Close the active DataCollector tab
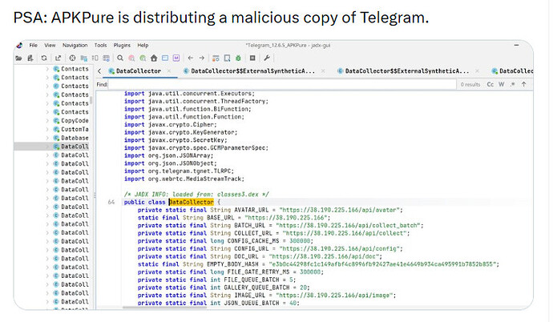The width and height of the screenshot is (553, 322). [x=169, y=71]
